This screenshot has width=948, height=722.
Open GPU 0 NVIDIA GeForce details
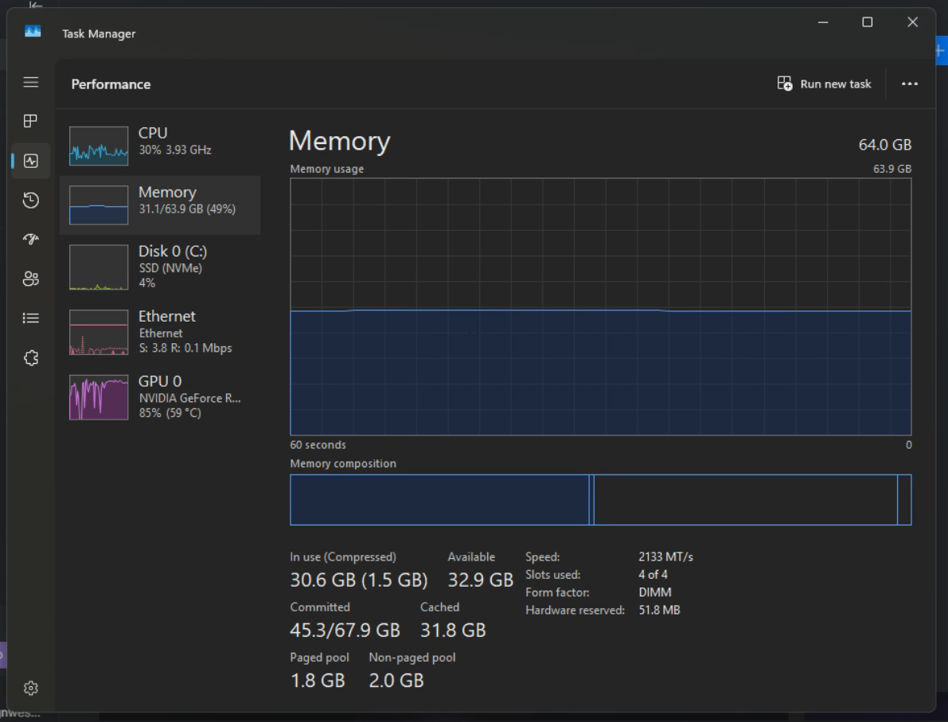point(160,396)
